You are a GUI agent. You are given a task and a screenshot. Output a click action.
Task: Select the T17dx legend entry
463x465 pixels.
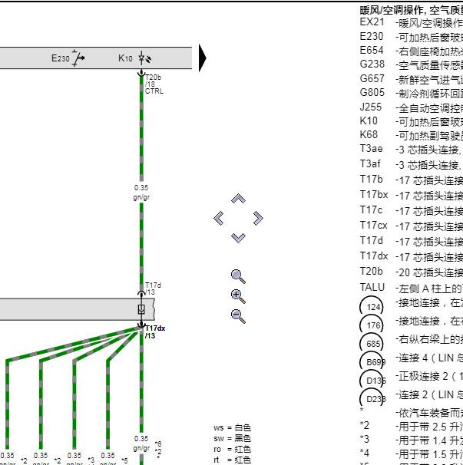pyautogui.click(x=412, y=256)
